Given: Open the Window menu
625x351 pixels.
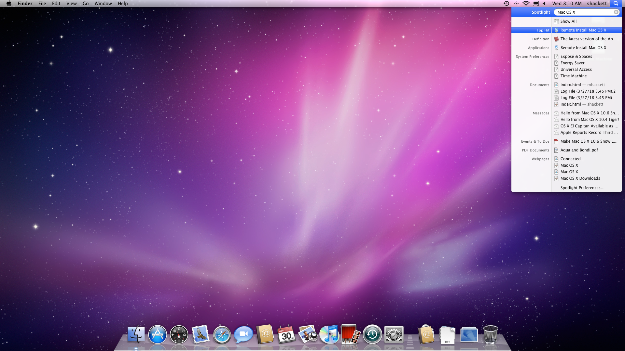Looking at the screenshot, I should coord(103,4).
